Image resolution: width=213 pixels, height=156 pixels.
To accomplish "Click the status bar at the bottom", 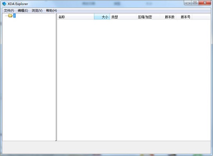I will coord(106,147).
